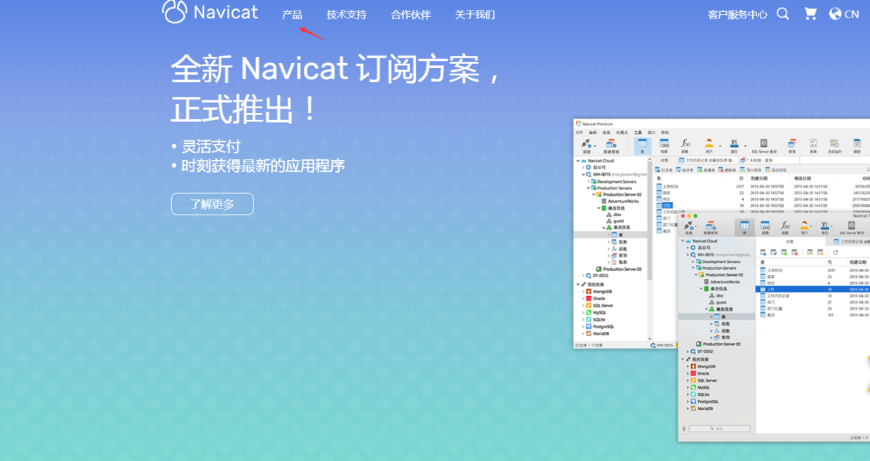The image size is (870, 461).
Task: Click the 用户 (Users) toolbar icon
Action: [709, 145]
